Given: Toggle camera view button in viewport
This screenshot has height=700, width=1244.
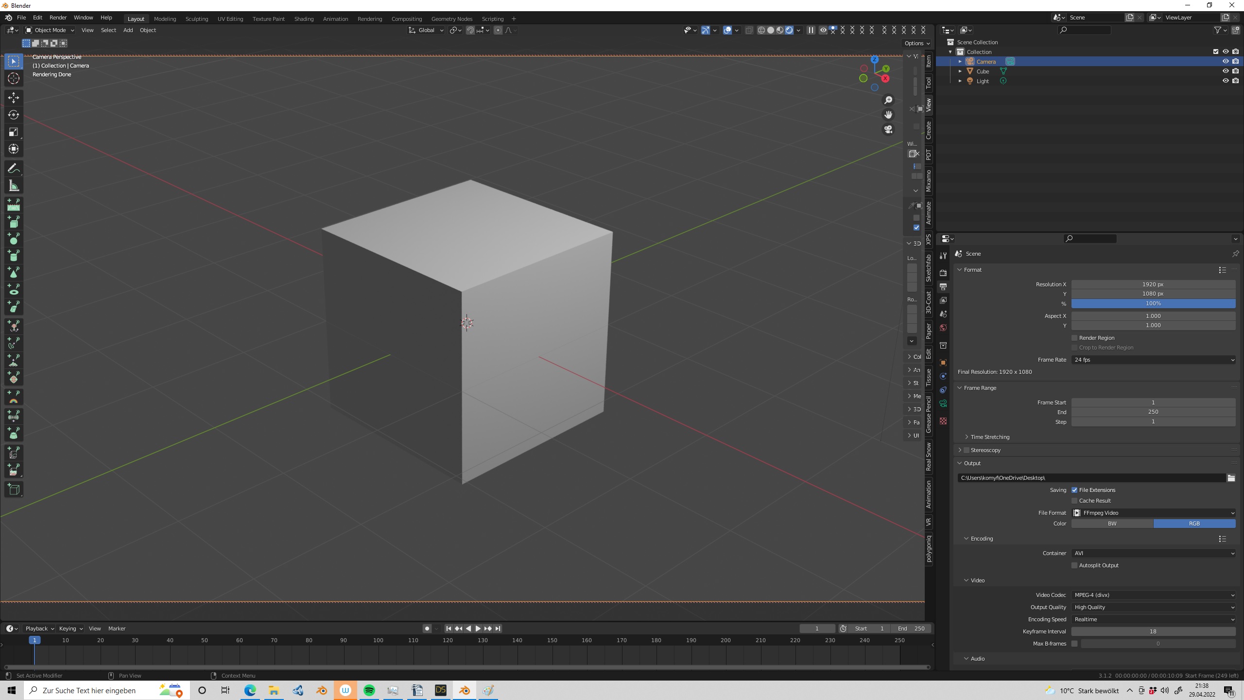Looking at the screenshot, I should (888, 129).
